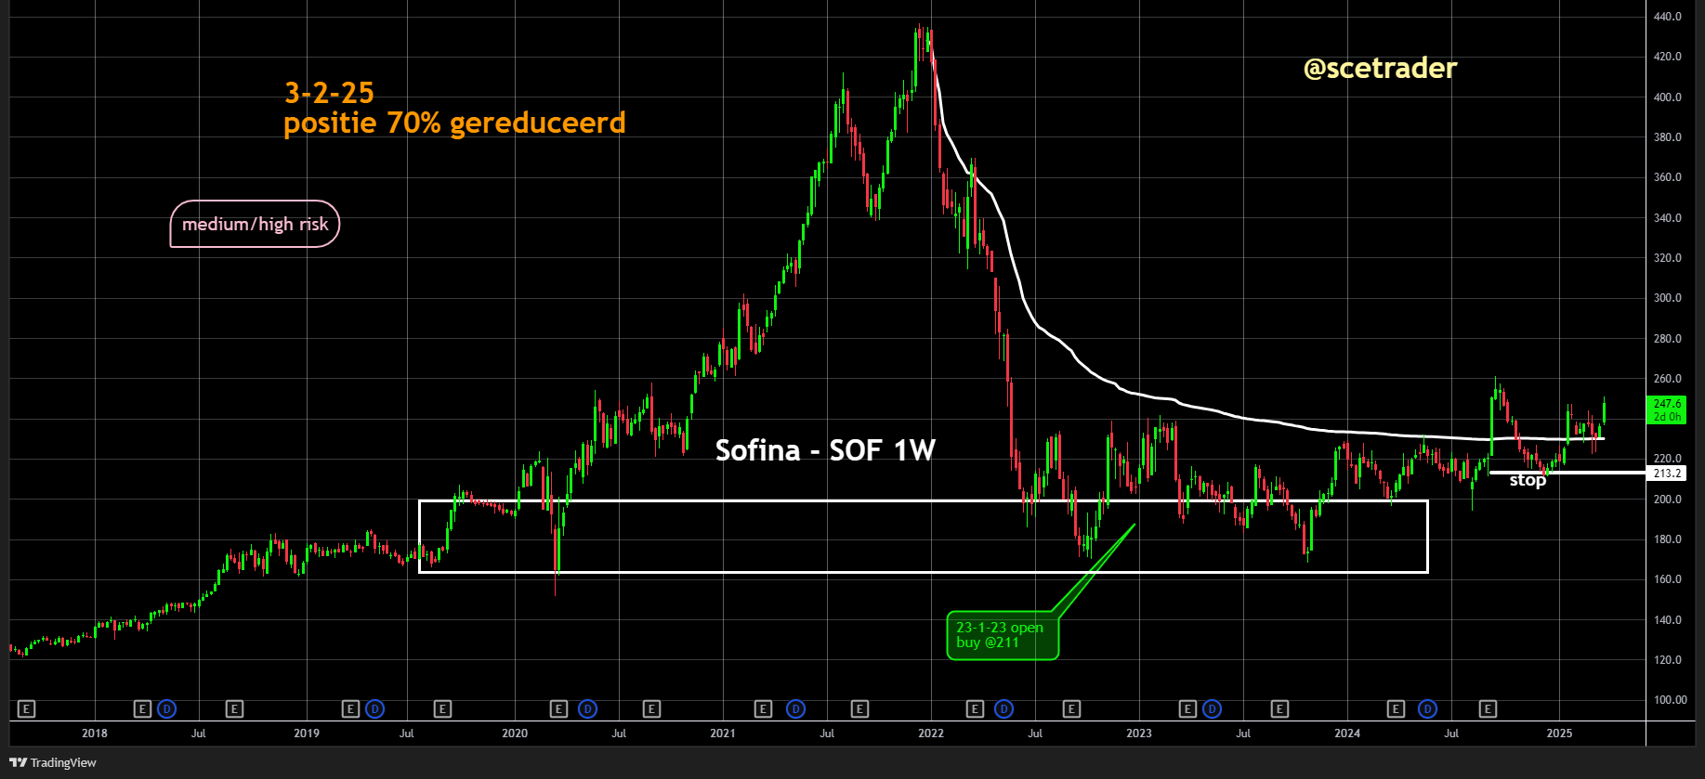Open the earnings E marker of March 2018
Image resolution: width=1705 pixels, height=779 pixels.
point(142,709)
